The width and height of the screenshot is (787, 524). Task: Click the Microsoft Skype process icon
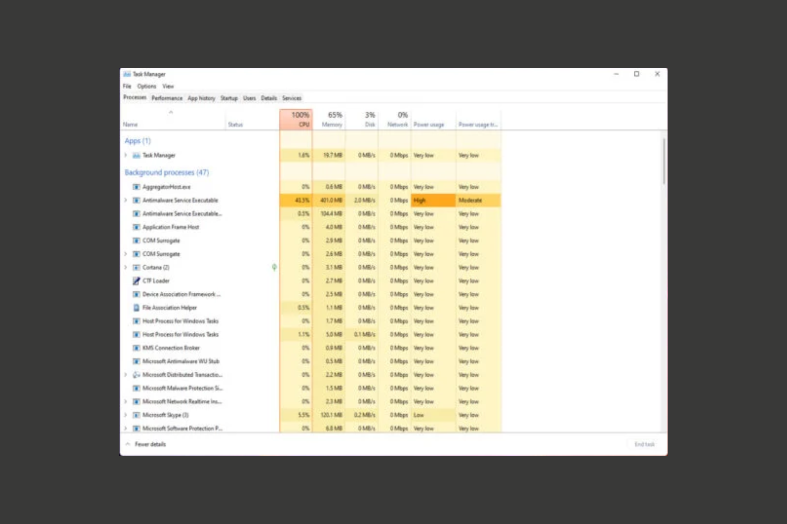[136, 415]
